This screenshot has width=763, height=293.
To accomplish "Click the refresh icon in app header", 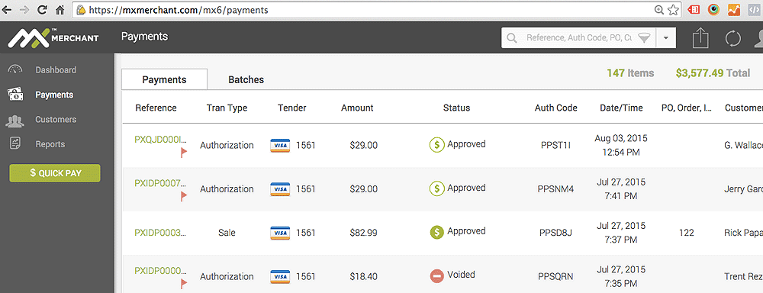I will pos(732,38).
